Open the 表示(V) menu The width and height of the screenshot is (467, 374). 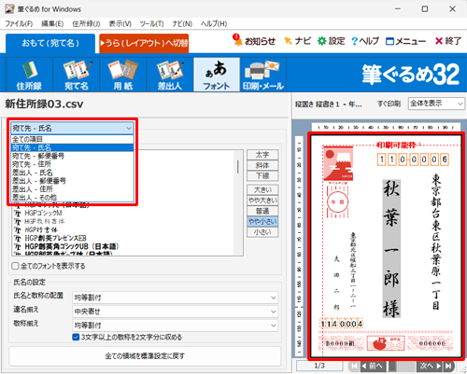pos(120,23)
